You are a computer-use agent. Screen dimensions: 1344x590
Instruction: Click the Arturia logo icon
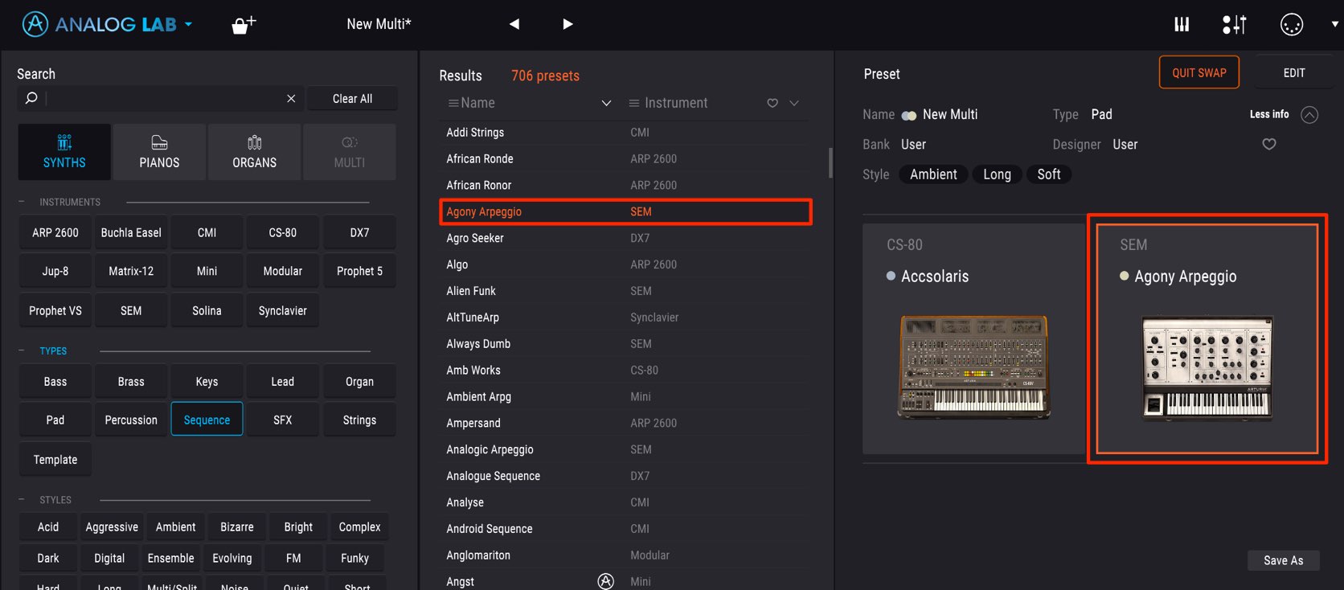[x=35, y=24]
